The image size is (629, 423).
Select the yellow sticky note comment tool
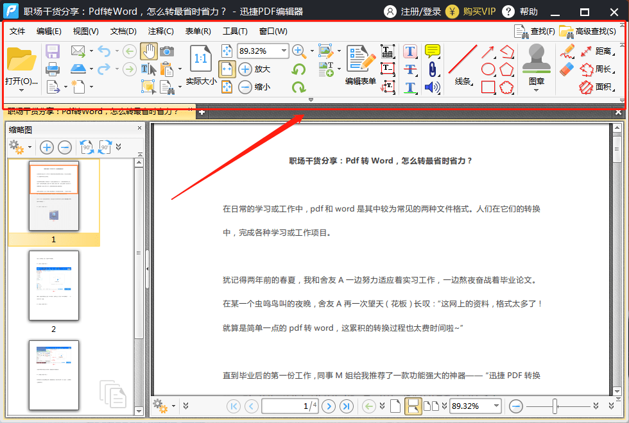tap(433, 51)
